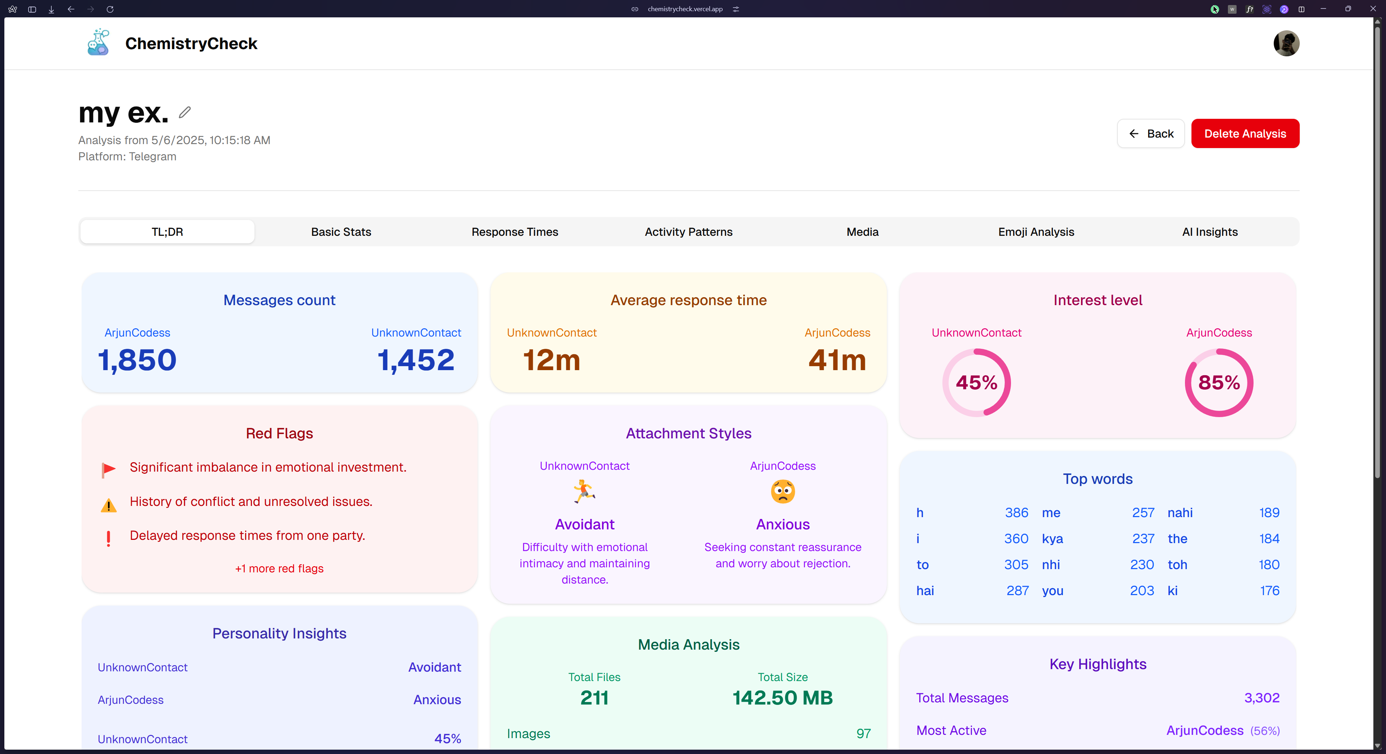Viewport: 1386px width, 754px height.
Task: Click the Back button
Action: click(1150, 134)
